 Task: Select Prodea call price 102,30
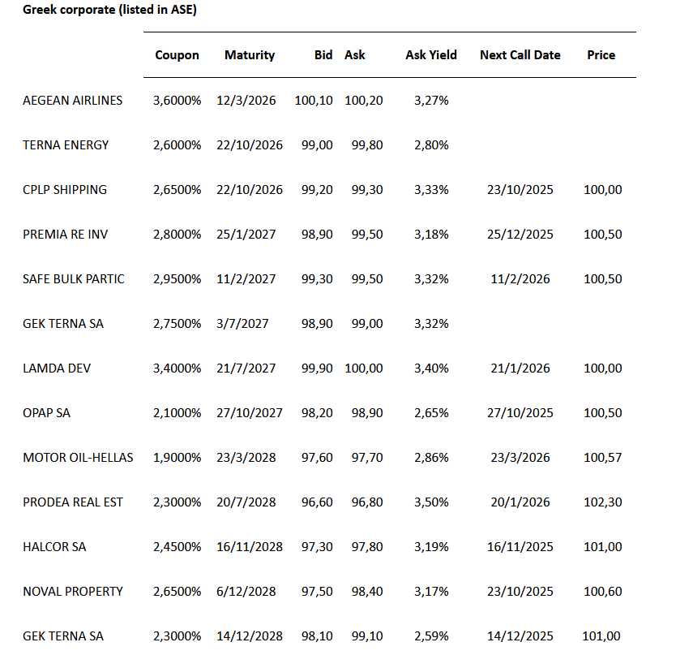[x=603, y=502]
